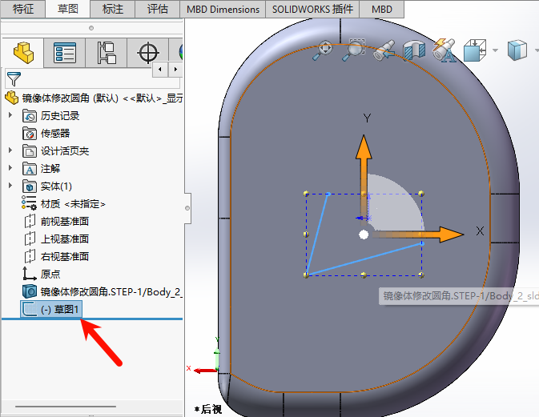Switch to the 特征 ribbon tab
539x417 pixels.
pos(23,10)
